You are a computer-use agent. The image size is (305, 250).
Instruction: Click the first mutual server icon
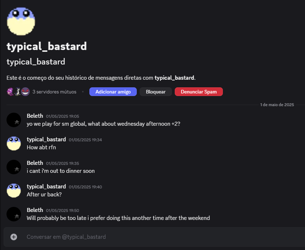click(x=10, y=92)
